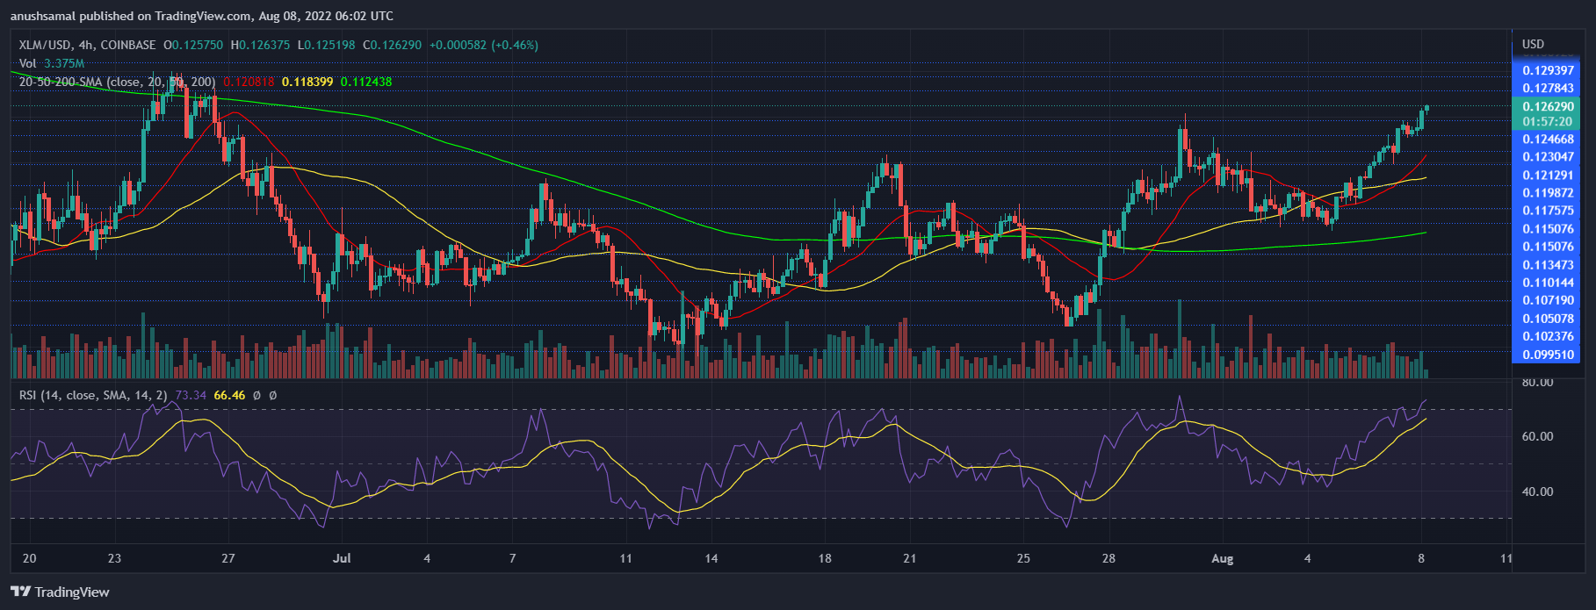Viewport: 1596px width, 610px height.
Task: Click the 0.102376 price level label
Action: tap(1549, 336)
